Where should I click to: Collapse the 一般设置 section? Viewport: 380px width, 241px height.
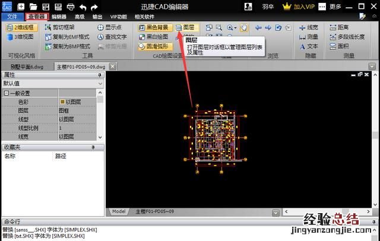tap(7, 93)
